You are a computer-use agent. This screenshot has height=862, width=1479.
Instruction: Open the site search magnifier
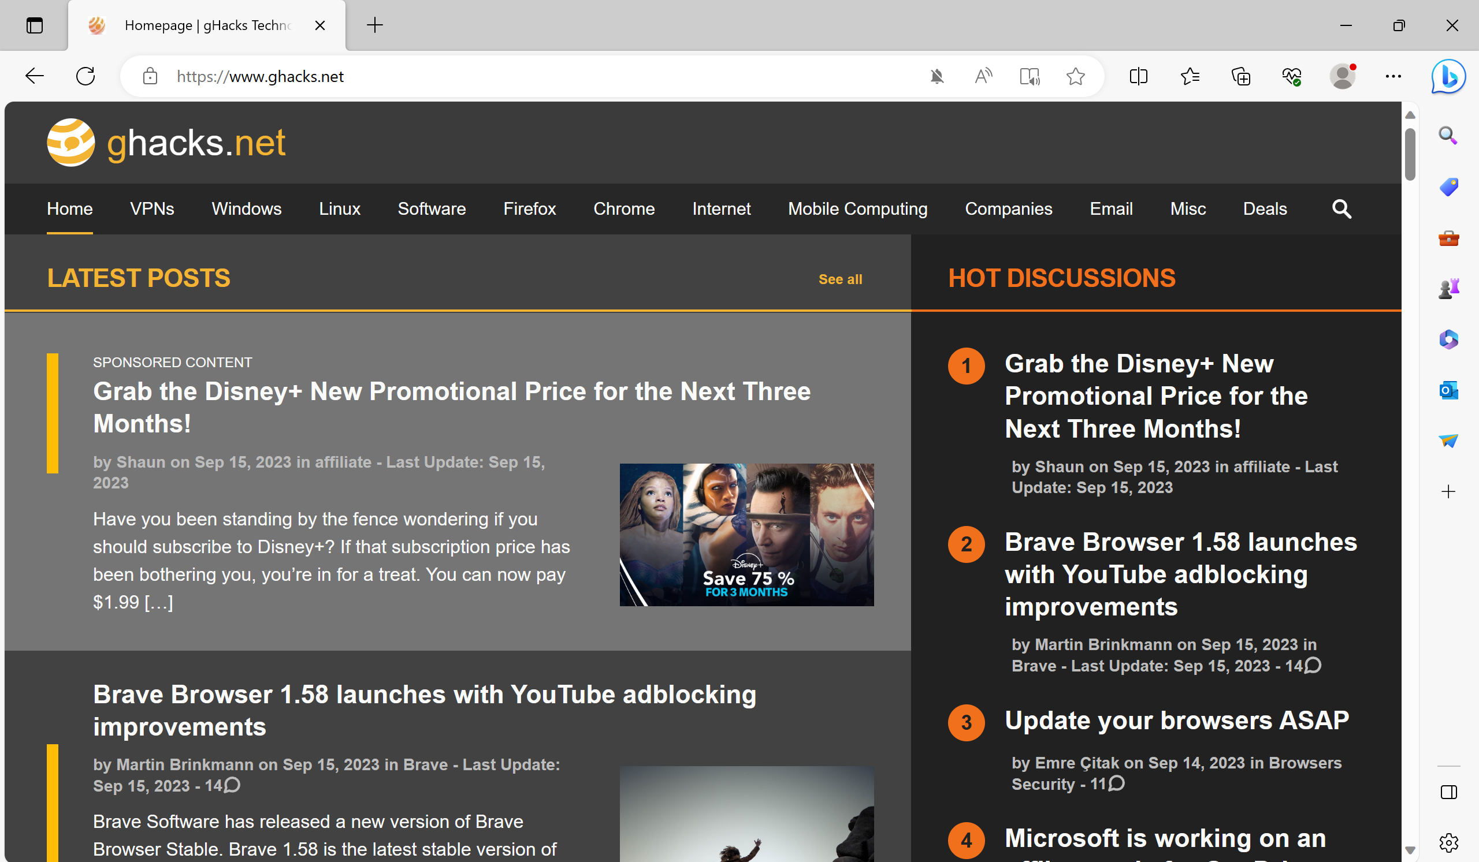point(1341,209)
